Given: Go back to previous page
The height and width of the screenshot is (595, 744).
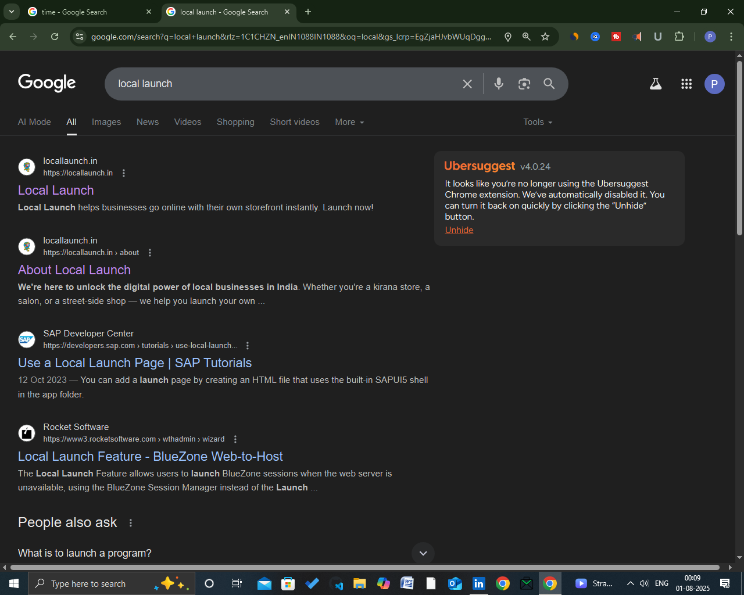Looking at the screenshot, I should coord(13,37).
